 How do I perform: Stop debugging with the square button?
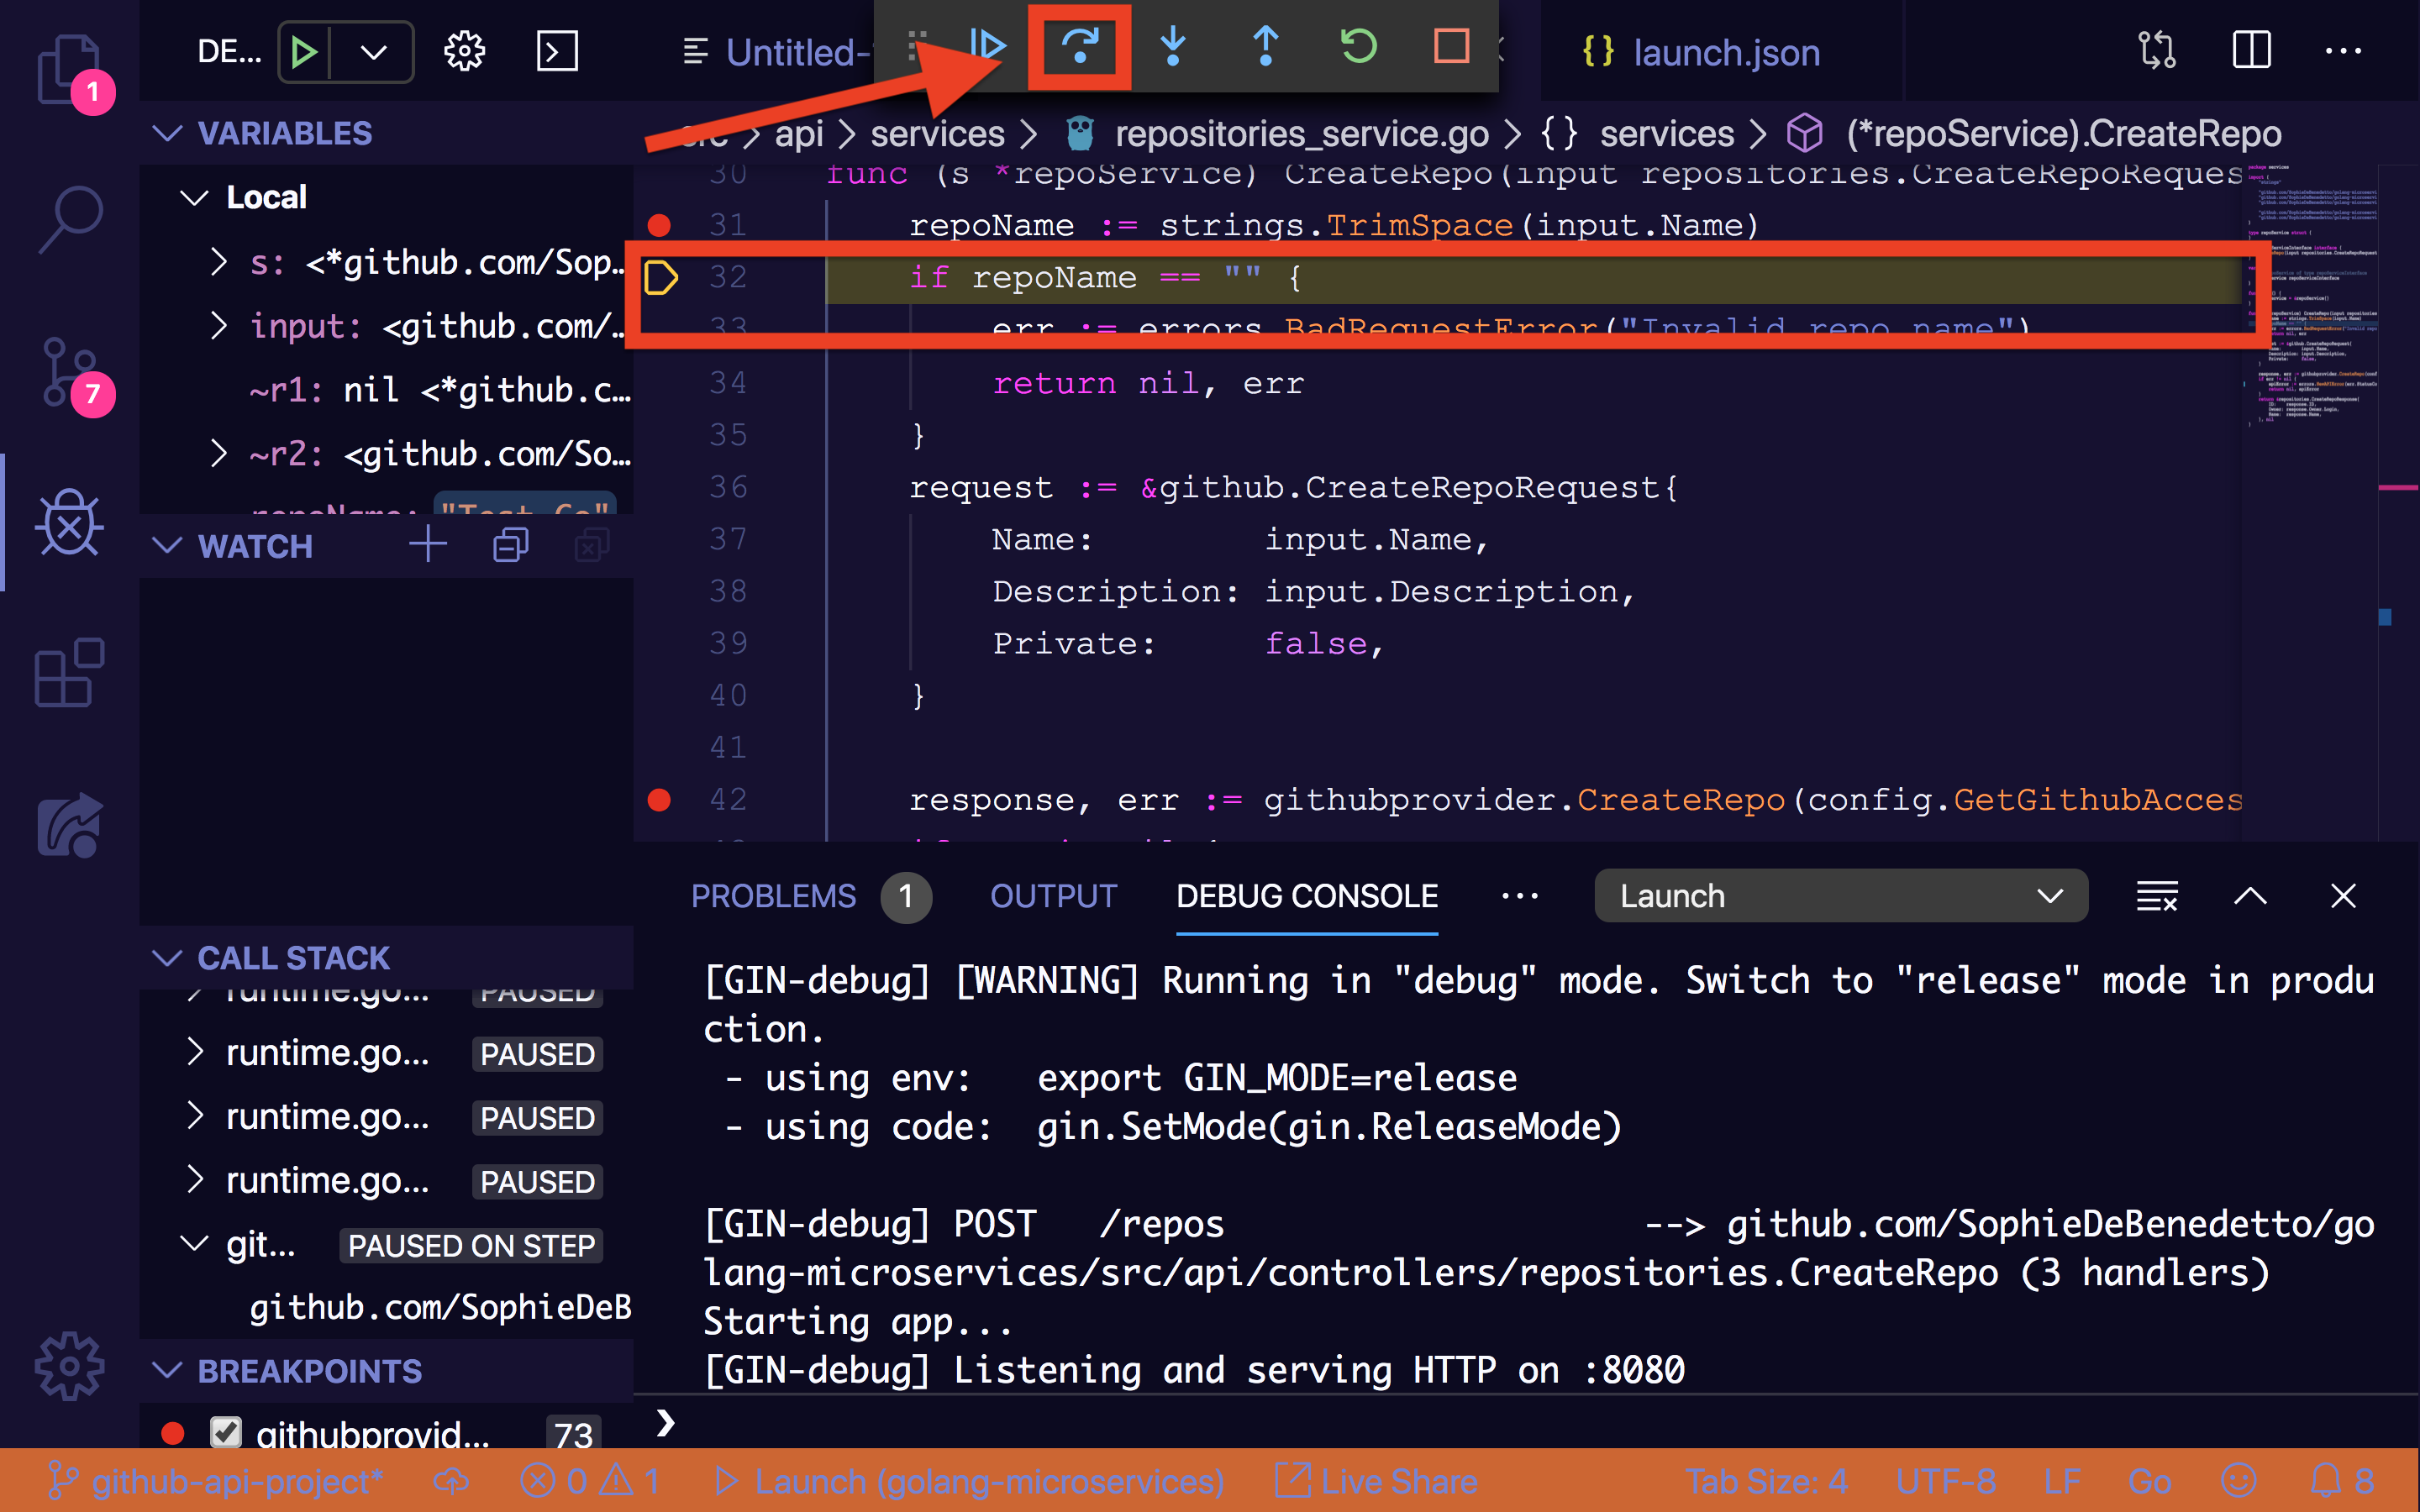1450,47
